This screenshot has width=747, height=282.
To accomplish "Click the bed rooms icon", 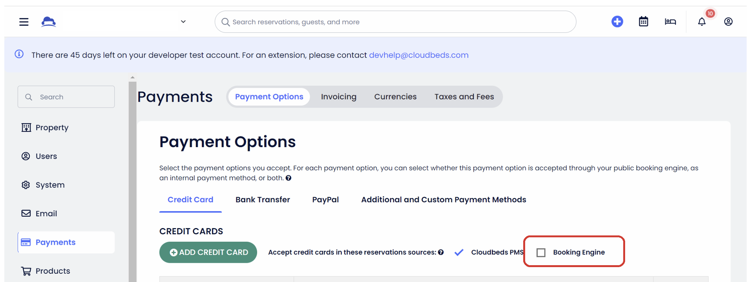I will pyautogui.click(x=670, y=22).
